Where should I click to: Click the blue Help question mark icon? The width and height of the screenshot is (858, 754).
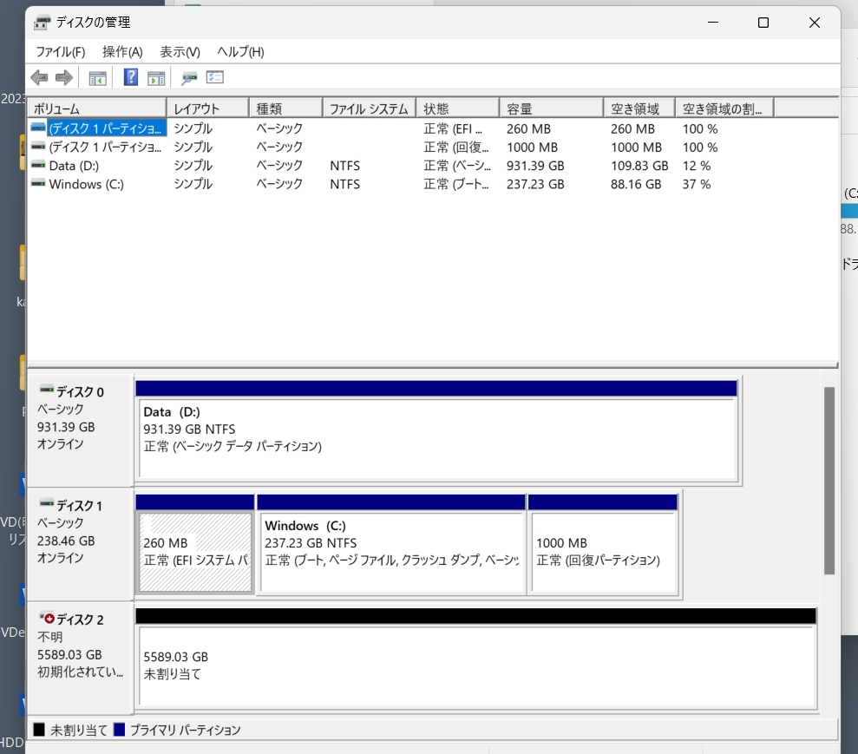coord(131,78)
